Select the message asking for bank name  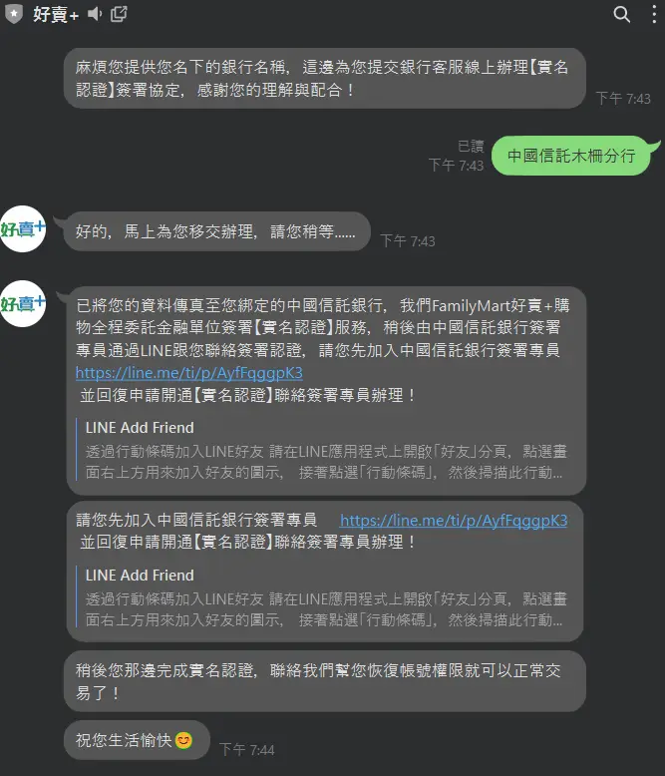[x=325, y=78]
